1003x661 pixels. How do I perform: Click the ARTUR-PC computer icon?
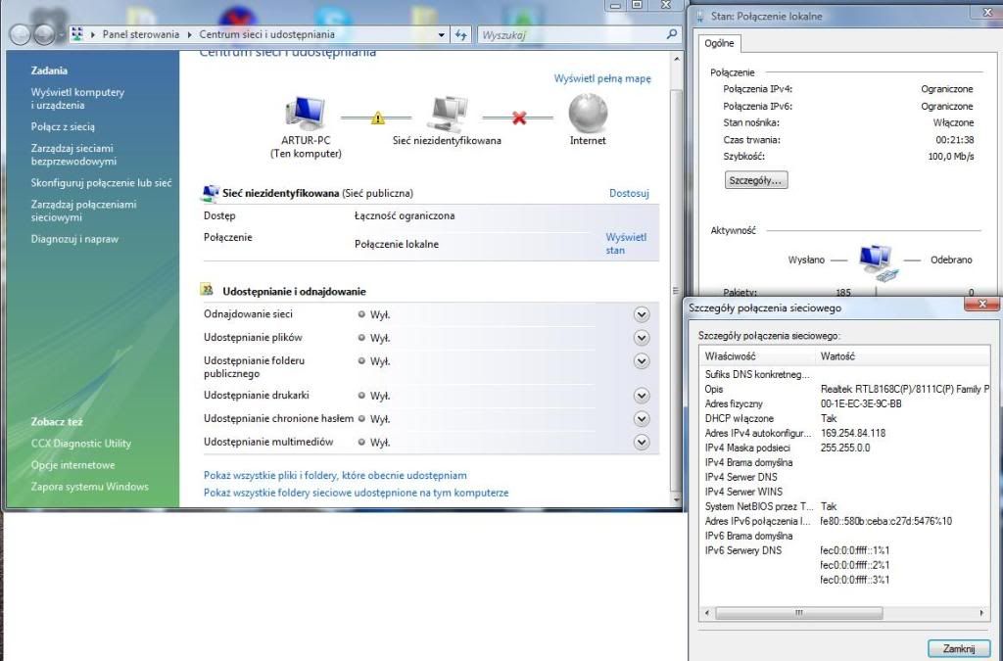306,114
